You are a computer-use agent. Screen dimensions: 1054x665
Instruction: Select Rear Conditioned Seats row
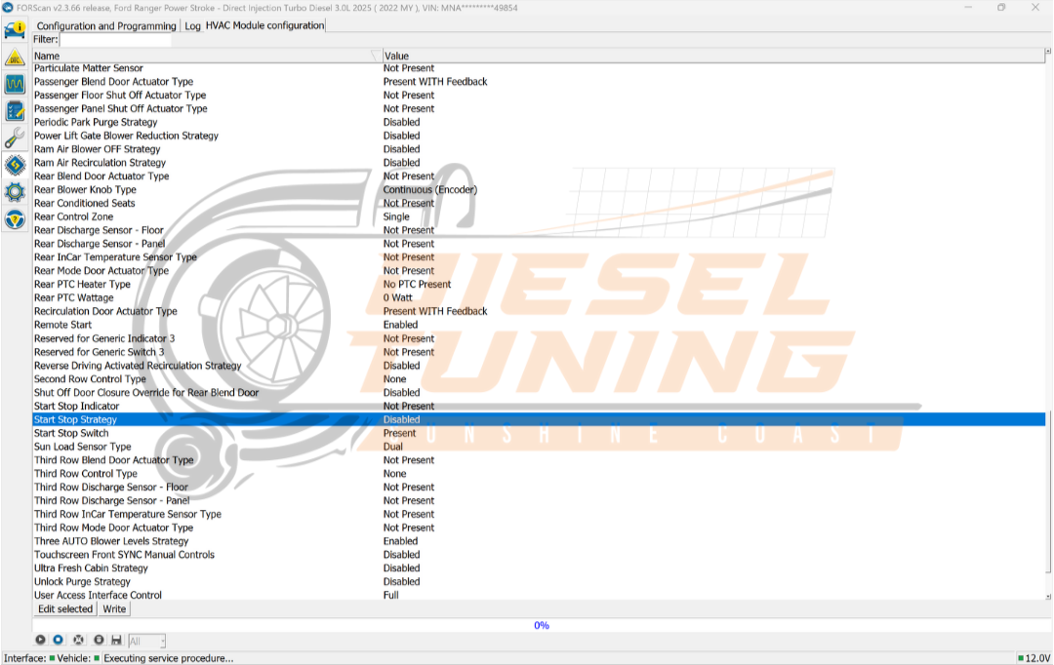pos(539,203)
